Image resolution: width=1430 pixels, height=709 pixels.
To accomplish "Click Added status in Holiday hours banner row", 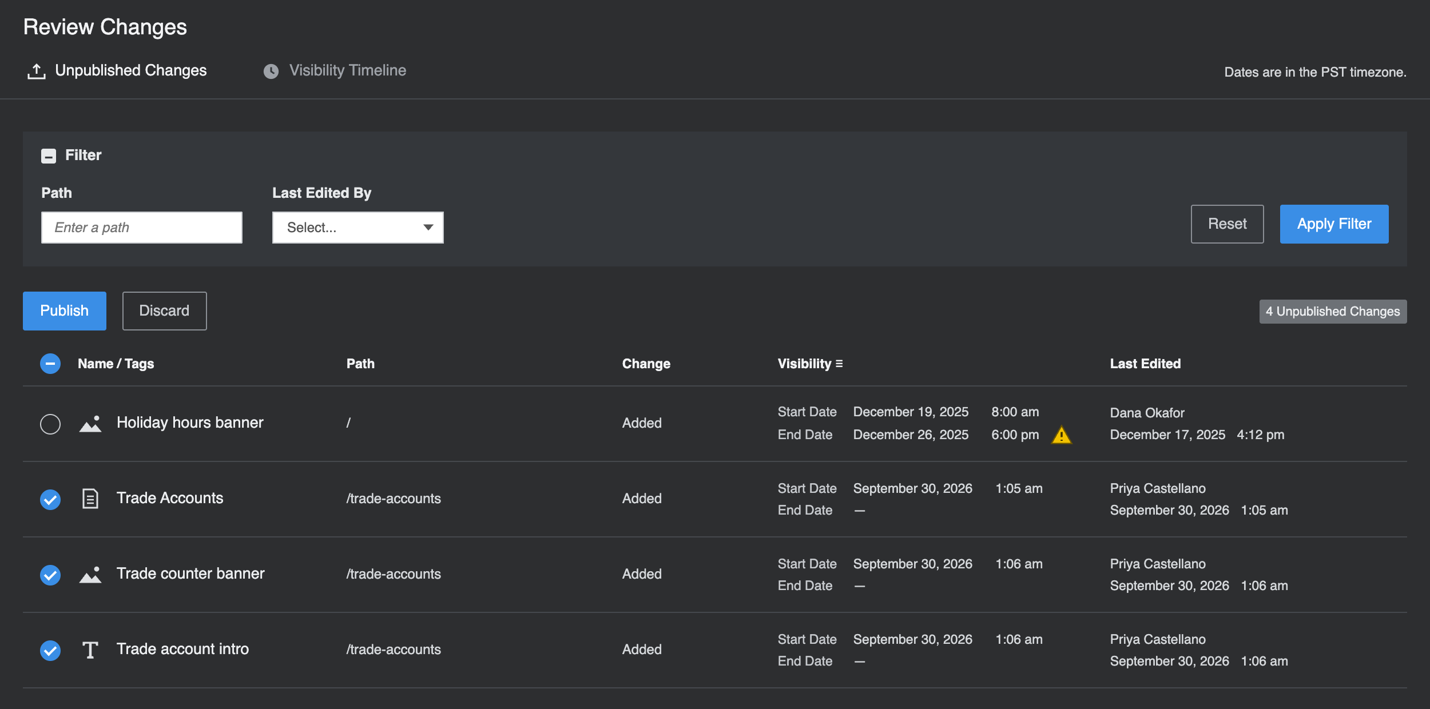I will point(642,423).
